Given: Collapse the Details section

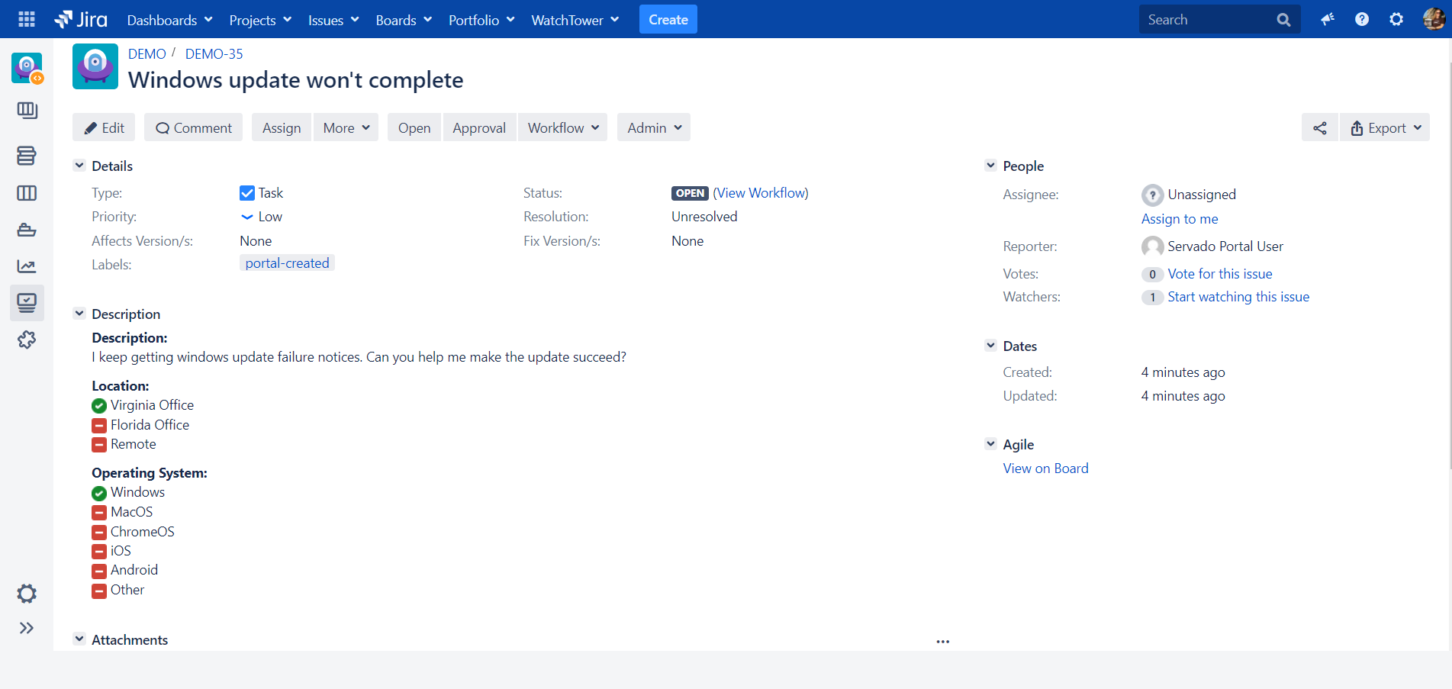Looking at the screenshot, I should (x=79, y=166).
